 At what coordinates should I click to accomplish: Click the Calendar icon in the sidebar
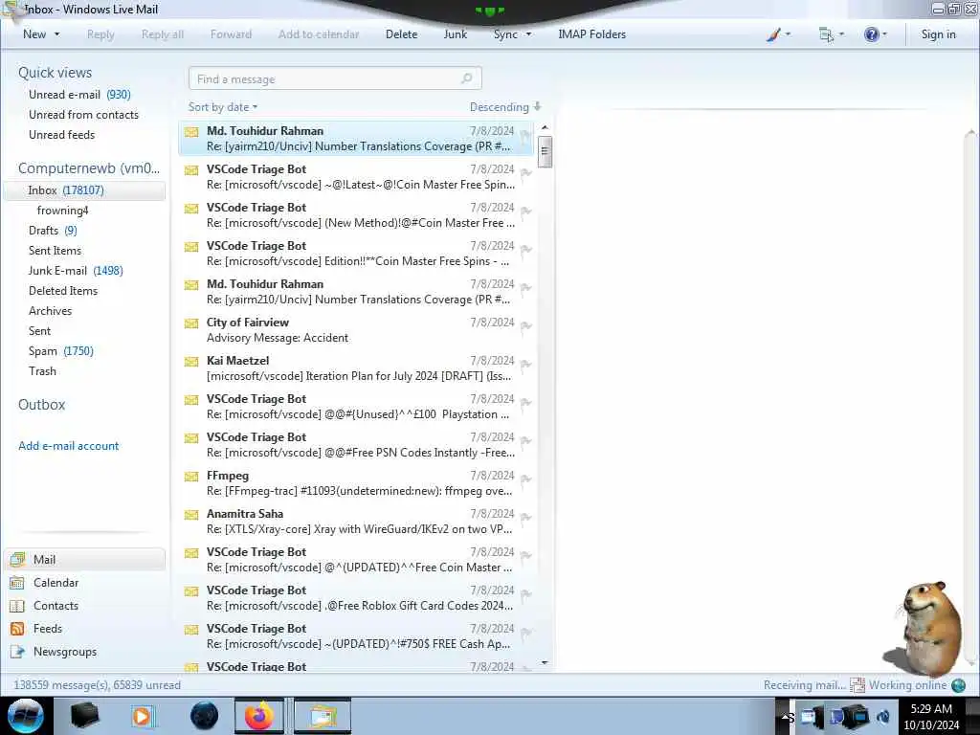(x=17, y=583)
